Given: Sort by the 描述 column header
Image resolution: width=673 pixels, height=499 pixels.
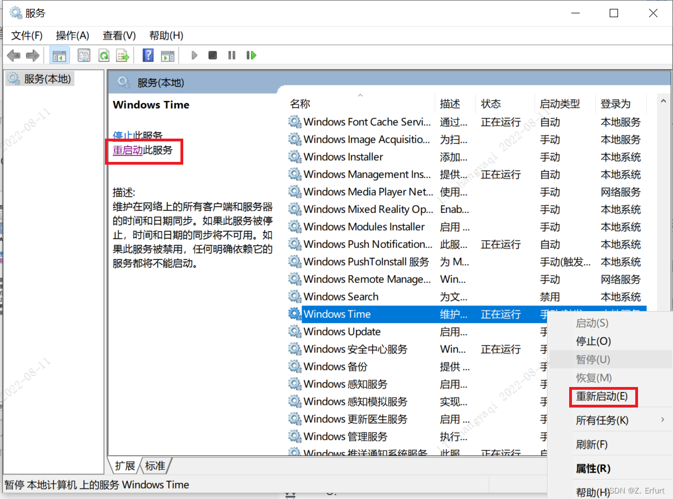Looking at the screenshot, I should pyautogui.click(x=455, y=104).
